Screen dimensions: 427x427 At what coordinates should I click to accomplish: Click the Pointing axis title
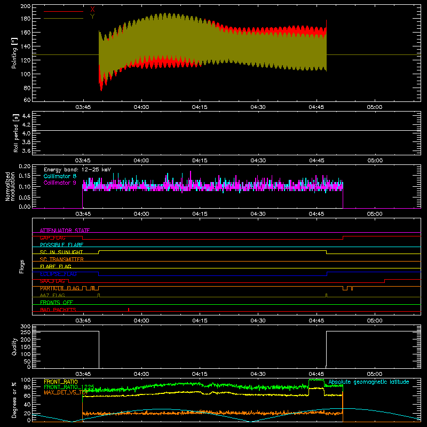[x=14, y=53]
